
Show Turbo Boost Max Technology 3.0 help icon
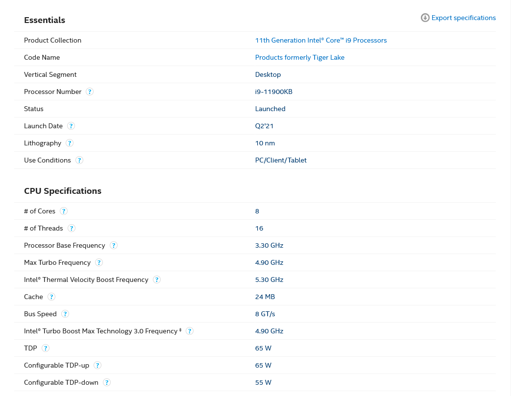pos(189,331)
